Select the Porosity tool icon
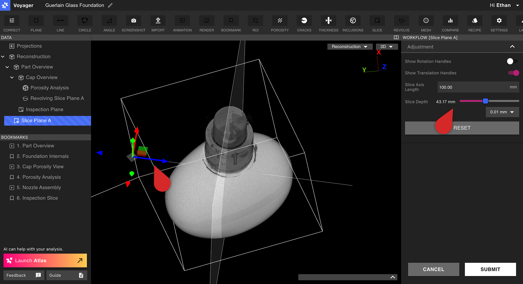 click(280, 21)
